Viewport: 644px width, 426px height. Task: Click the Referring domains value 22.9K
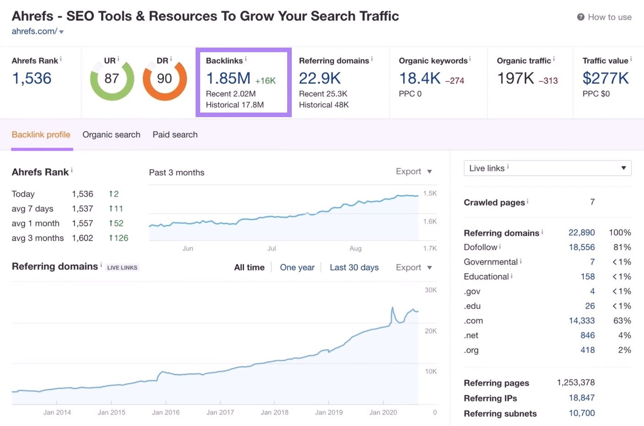[x=320, y=78]
